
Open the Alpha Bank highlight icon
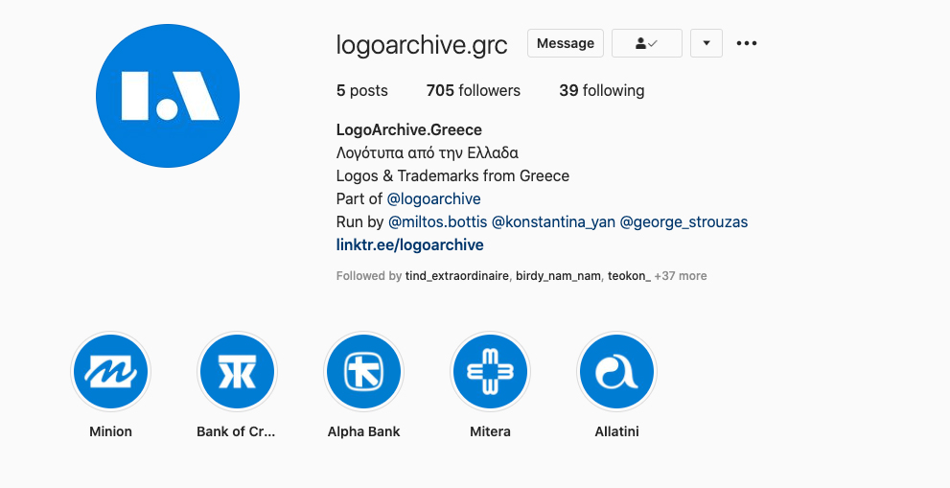(x=363, y=371)
